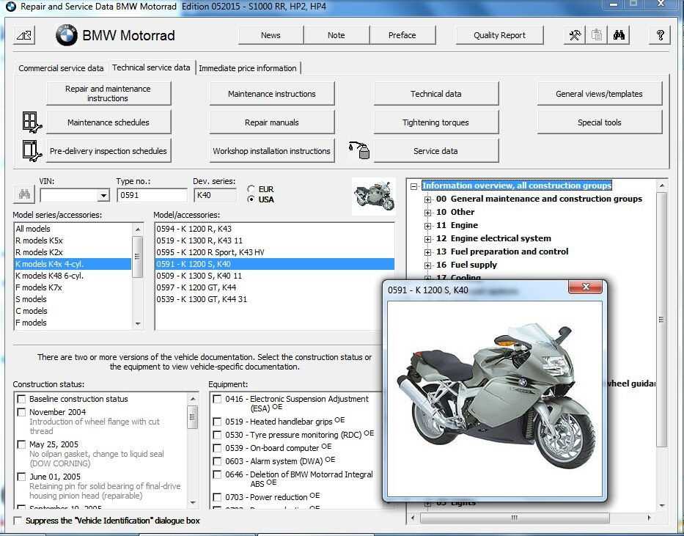The width and height of the screenshot is (684, 536).
Task: Expand 13 Fuel preparation and control
Action: 427,252
